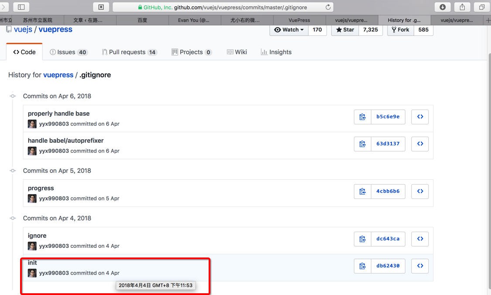The height and width of the screenshot is (295, 491).
Task: View the 170 watchers count
Action: [317, 30]
